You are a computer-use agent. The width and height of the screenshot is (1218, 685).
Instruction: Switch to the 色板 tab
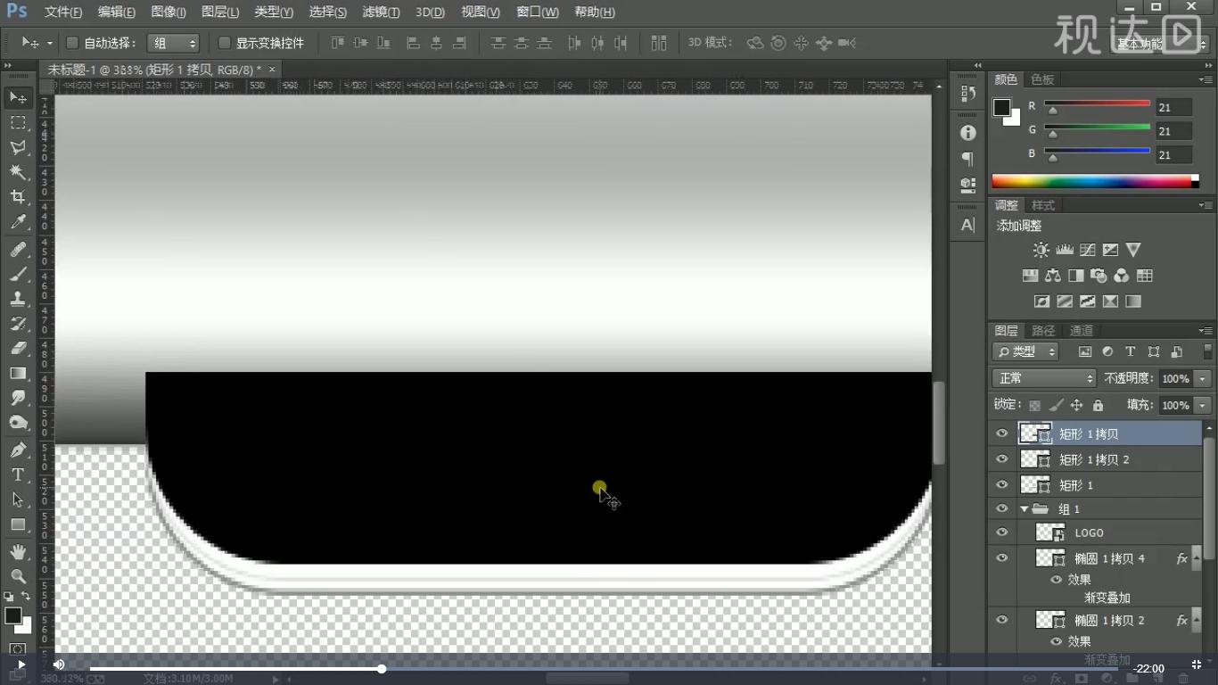click(x=1041, y=79)
